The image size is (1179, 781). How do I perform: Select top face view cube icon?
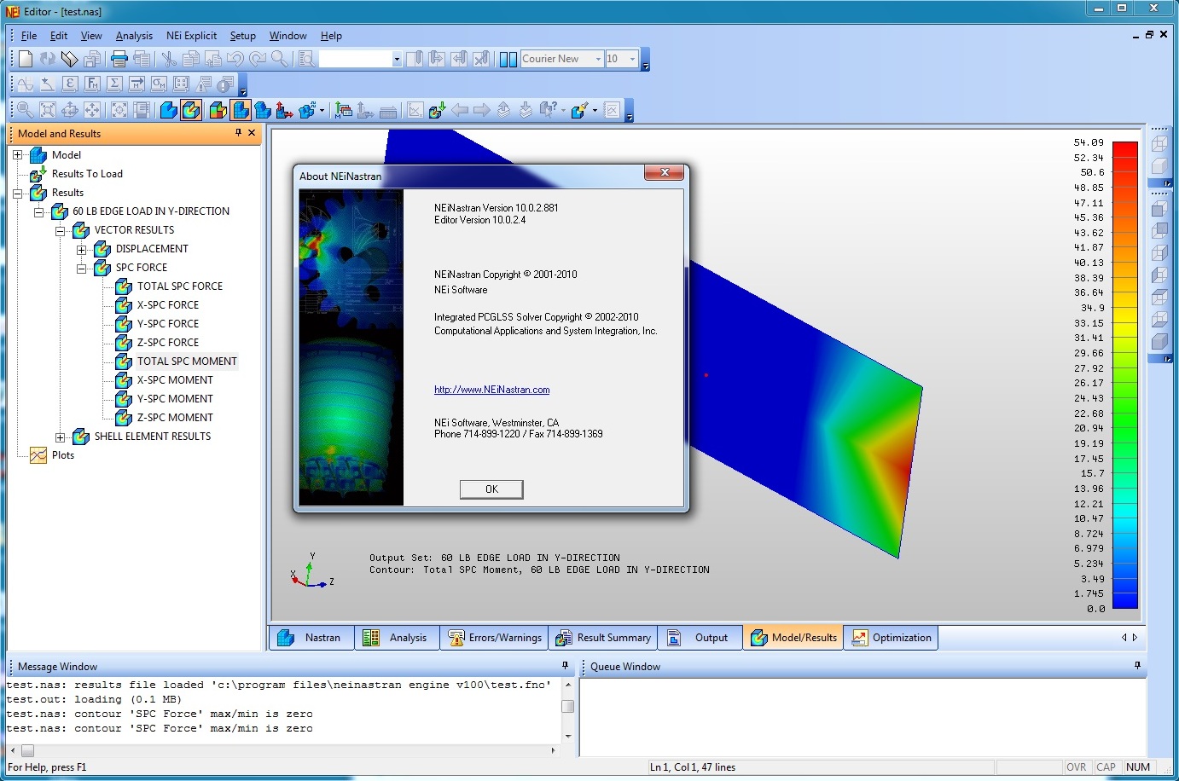[1160, 298]
